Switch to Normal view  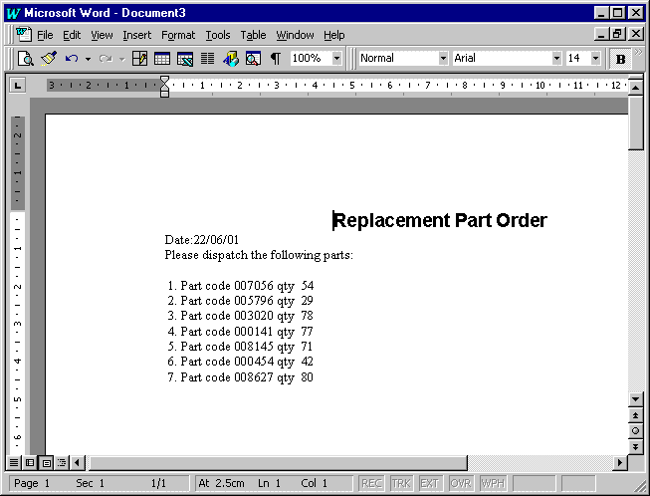click(14, 462)
